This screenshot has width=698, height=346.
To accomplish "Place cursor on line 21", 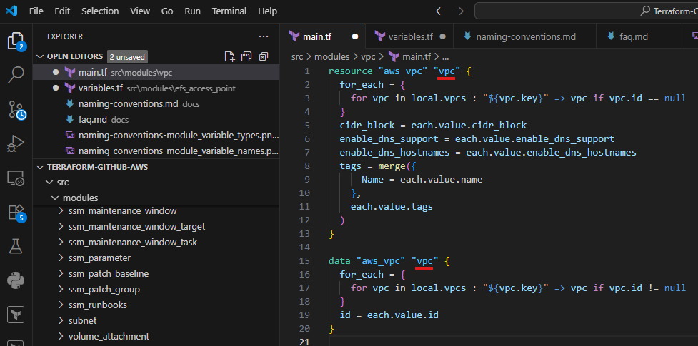I will (x=512, y=341).
